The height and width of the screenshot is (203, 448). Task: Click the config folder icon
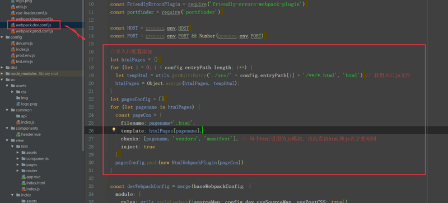[x=8, y=37]
